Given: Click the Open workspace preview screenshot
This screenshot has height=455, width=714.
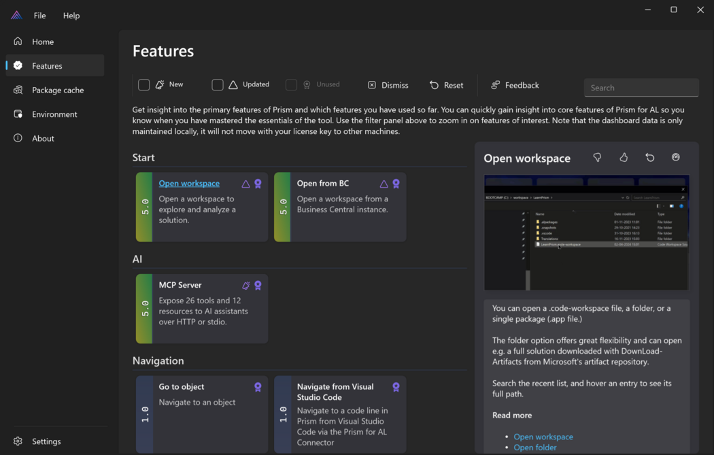Looking at the screenshot, I should tap(586, 233).
